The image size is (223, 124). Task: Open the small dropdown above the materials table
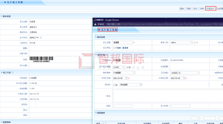point(195,118)
